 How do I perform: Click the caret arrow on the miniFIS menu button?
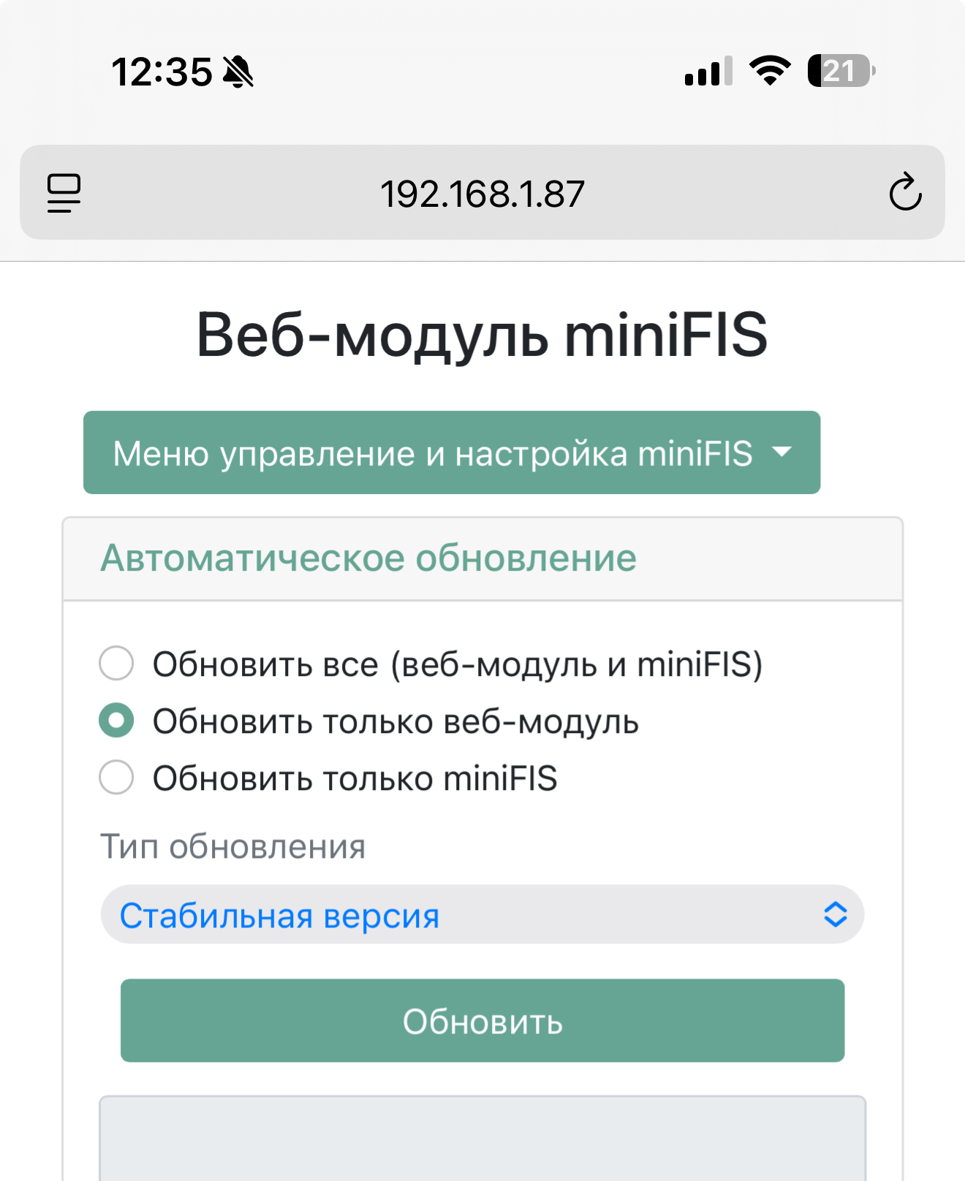click(782, 452)
